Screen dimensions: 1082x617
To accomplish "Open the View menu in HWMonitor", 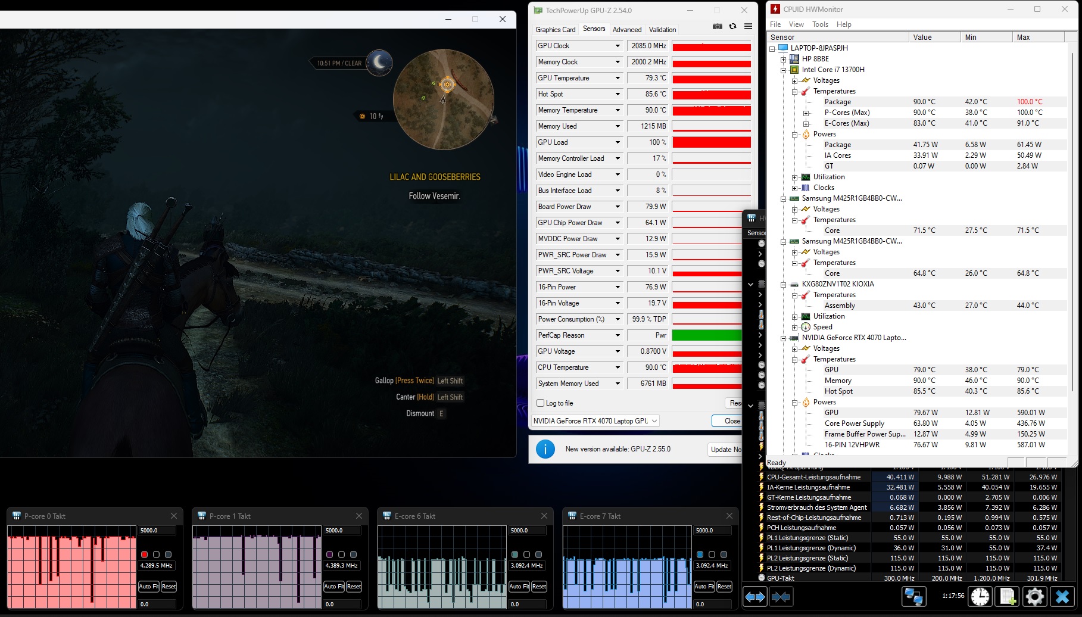I will tap(796, 24).
